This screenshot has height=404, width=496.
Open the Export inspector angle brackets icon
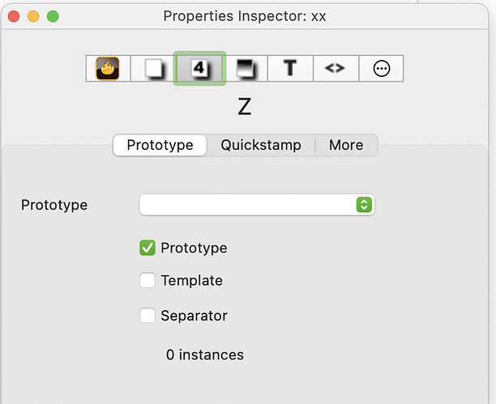(335, 68)
